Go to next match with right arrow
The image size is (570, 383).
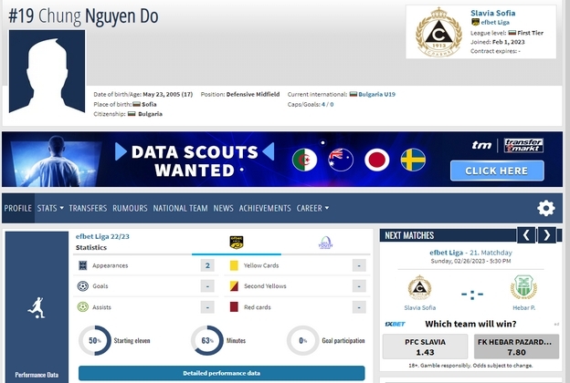(547, 235)
